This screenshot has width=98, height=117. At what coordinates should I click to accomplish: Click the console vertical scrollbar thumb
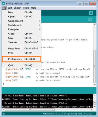click(95, 102)
